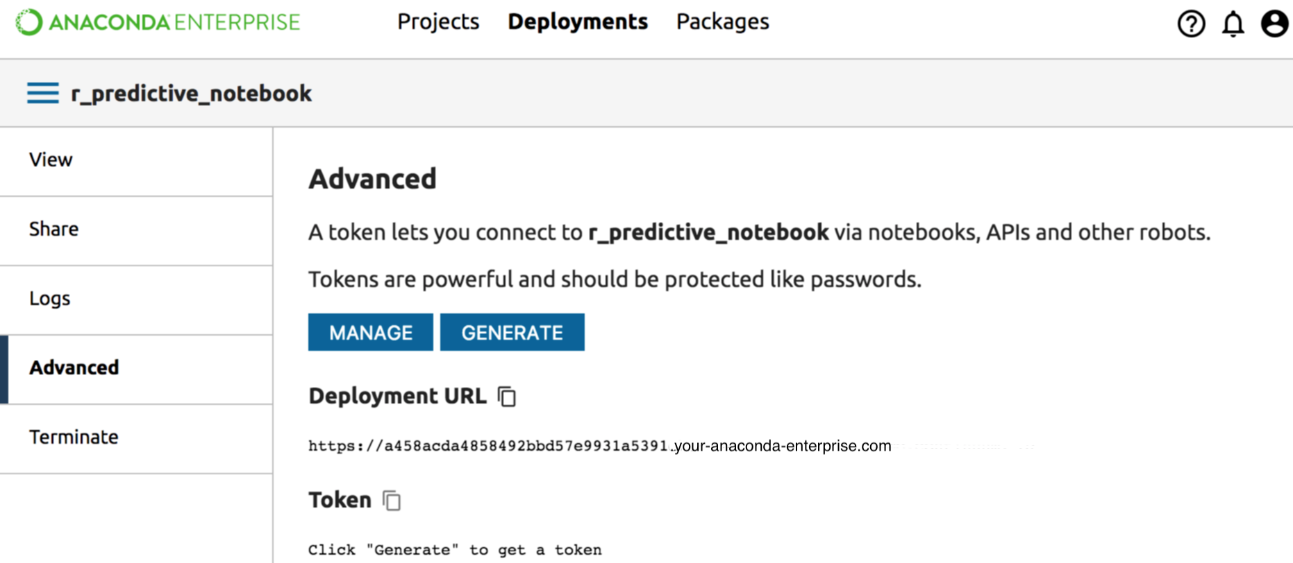The width and height of the screenshot is (1293, 563).
Task: Go to the Projects tab
Action: (x=438, y=22)
